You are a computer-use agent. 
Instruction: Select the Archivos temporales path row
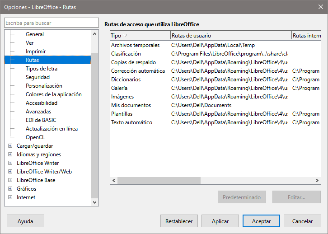(x=215, y=45)
